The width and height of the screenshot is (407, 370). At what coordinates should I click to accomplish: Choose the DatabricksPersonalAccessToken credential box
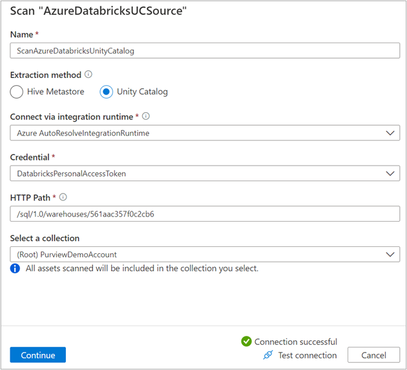(194, 173)
